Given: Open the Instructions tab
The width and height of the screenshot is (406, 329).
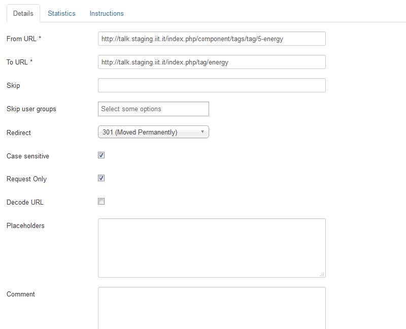Looking at the screenshot, I should pyautogui.click(x=107, y=14).
